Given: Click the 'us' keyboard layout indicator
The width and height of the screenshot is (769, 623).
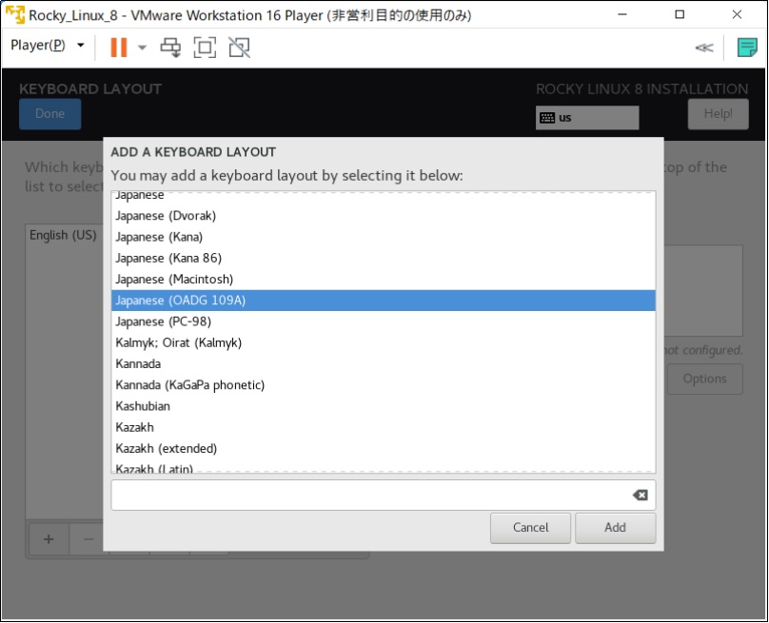Looking at the screenshot, I should point(586,118).
